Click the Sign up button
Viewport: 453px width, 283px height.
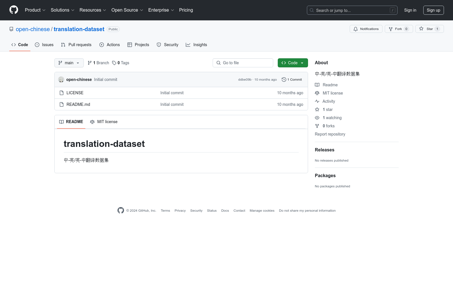(433, 10)
